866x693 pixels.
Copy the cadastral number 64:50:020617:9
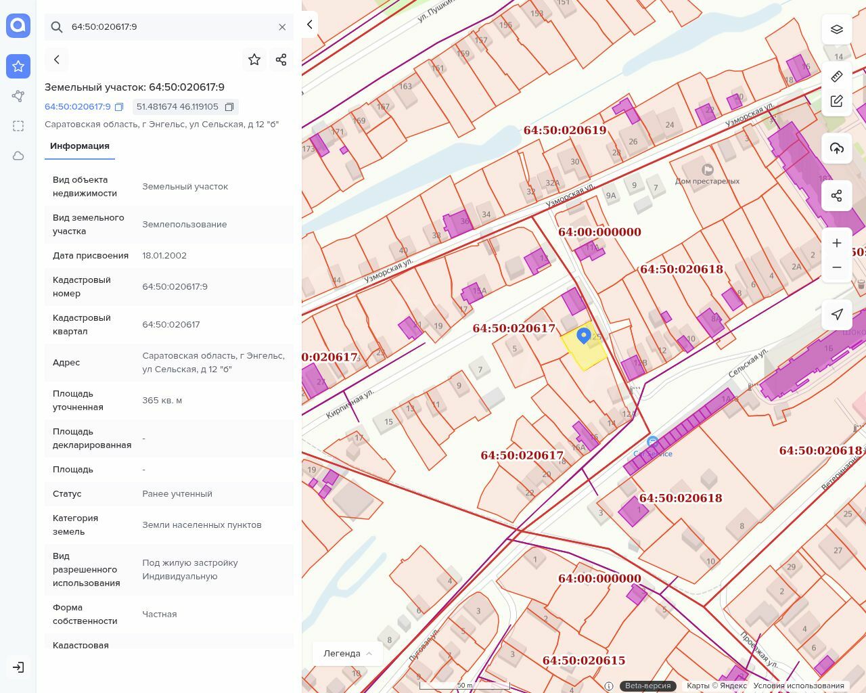click(119, 107)
